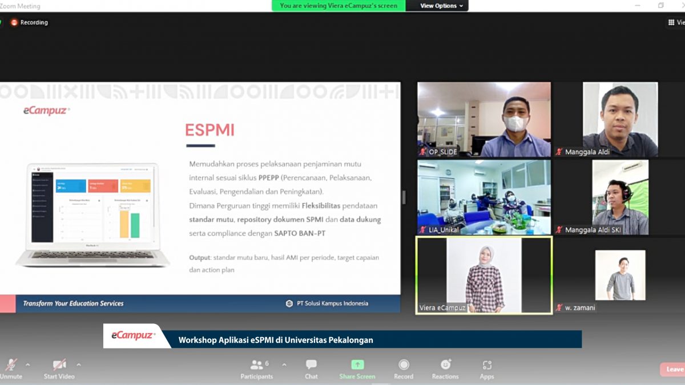Open the Reactions menu
The height and width of the screenshot is (385, 685).
coord(445,368)
